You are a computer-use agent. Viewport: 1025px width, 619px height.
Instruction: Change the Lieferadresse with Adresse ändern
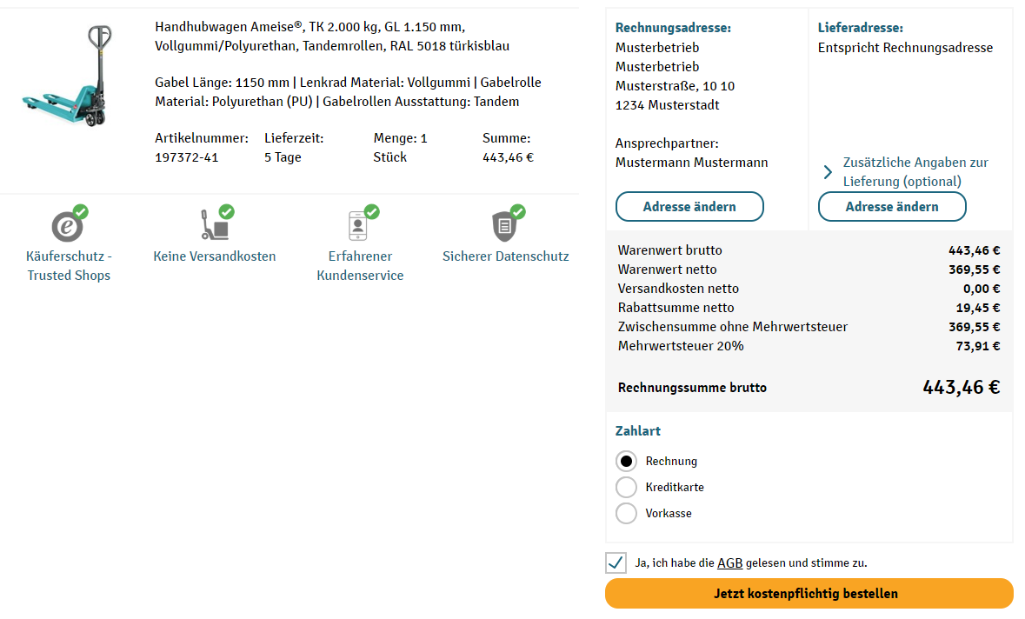point(892,207)
